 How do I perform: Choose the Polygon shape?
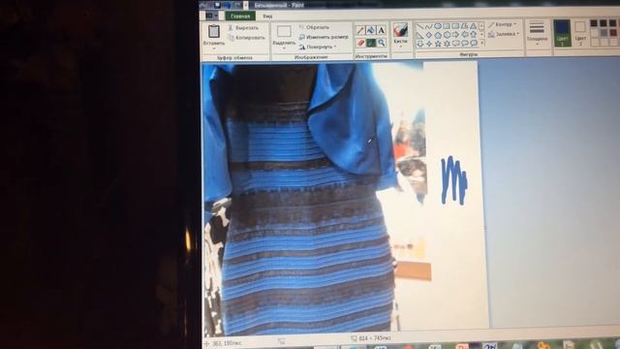click(464, 26)
